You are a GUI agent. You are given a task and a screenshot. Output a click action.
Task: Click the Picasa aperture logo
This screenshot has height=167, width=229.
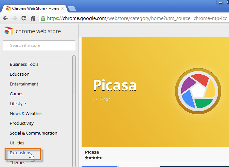point(198,91)
